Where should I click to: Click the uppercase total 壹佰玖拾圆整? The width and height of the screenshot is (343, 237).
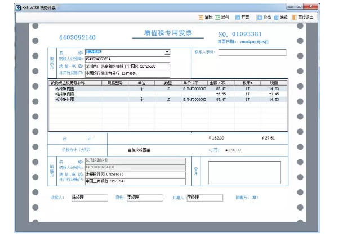(139, 150)
